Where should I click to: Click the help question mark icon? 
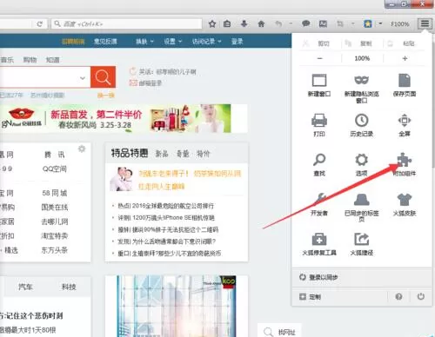point(398,296)
